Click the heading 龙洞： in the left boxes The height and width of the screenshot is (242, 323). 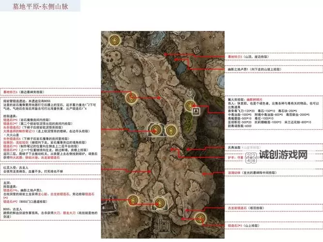[7, 182]
